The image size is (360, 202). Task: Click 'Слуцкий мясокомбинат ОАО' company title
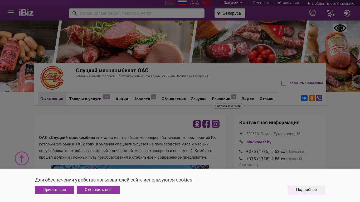(112, 70)
